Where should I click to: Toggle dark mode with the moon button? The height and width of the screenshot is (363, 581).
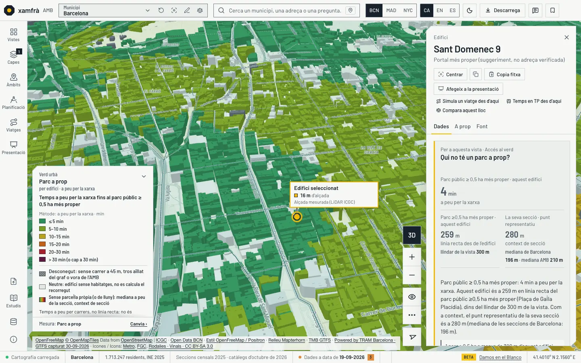tap(470, 10)
